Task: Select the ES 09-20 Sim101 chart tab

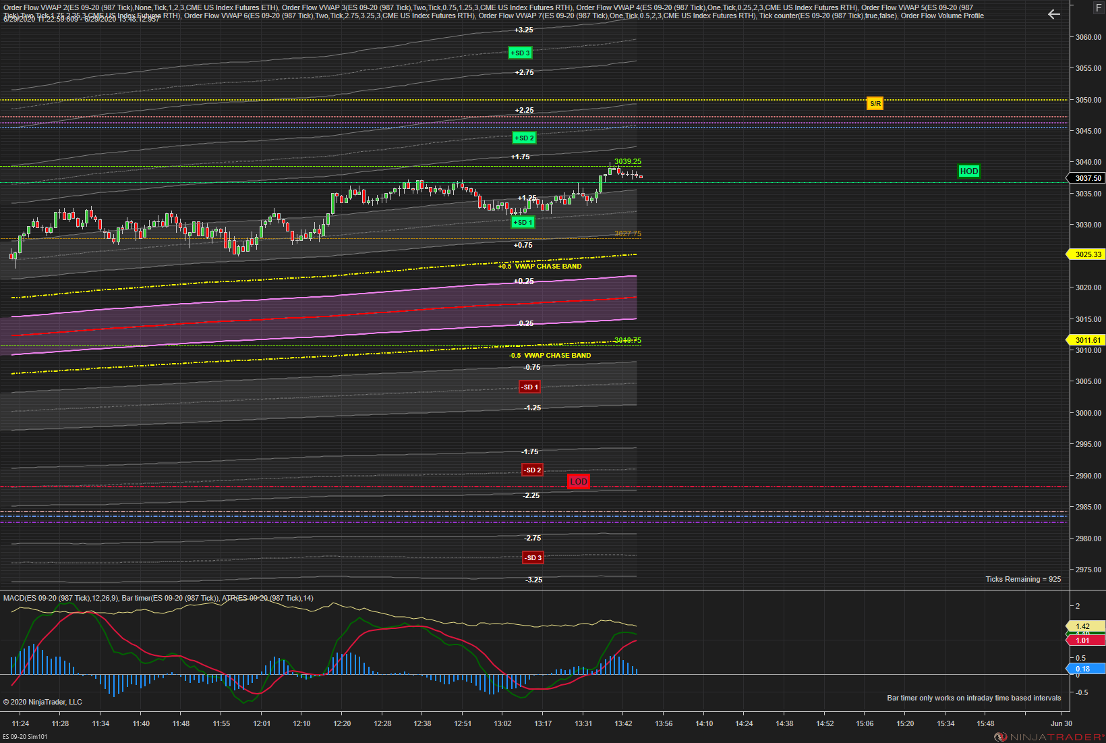Action: click(x=25, y=736)
